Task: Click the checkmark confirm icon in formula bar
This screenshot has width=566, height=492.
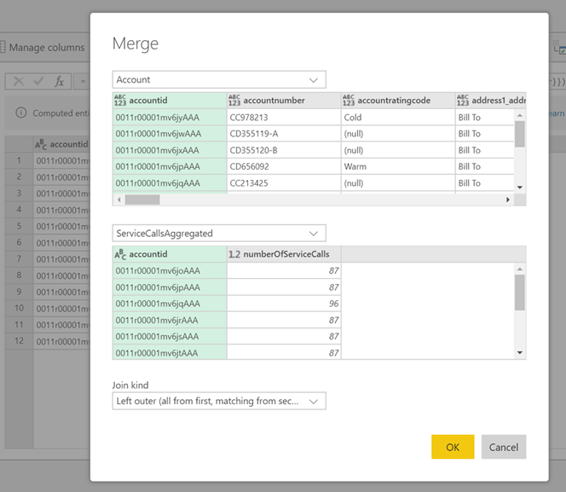Action: coord(38,82)
